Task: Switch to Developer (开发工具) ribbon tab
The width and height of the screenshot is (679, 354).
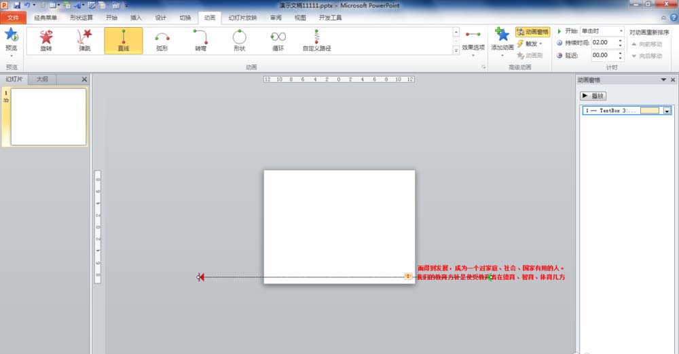Action: (330, 18)
